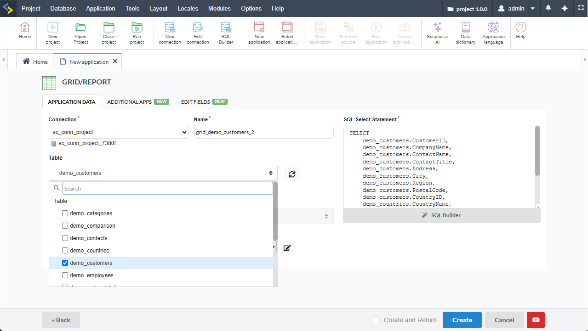Open the Home toolbar icon
This screenshot has height=331, width=588.
click(25, 31)
